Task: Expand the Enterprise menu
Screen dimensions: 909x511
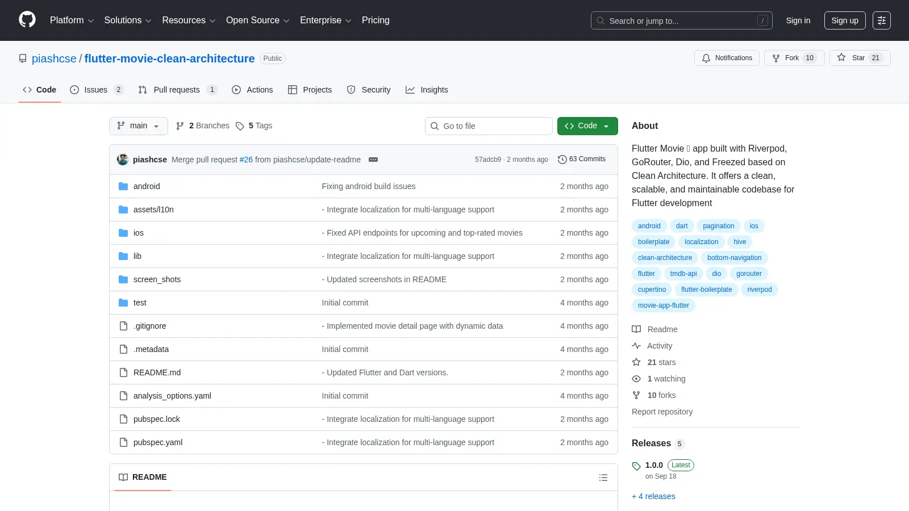Action: 326,20
